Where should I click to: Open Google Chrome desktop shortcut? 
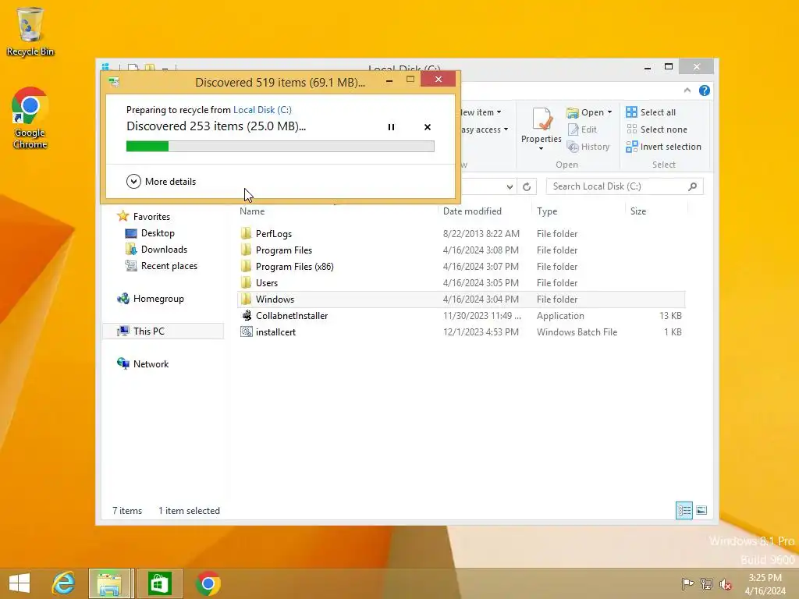(x=30, y=119)
